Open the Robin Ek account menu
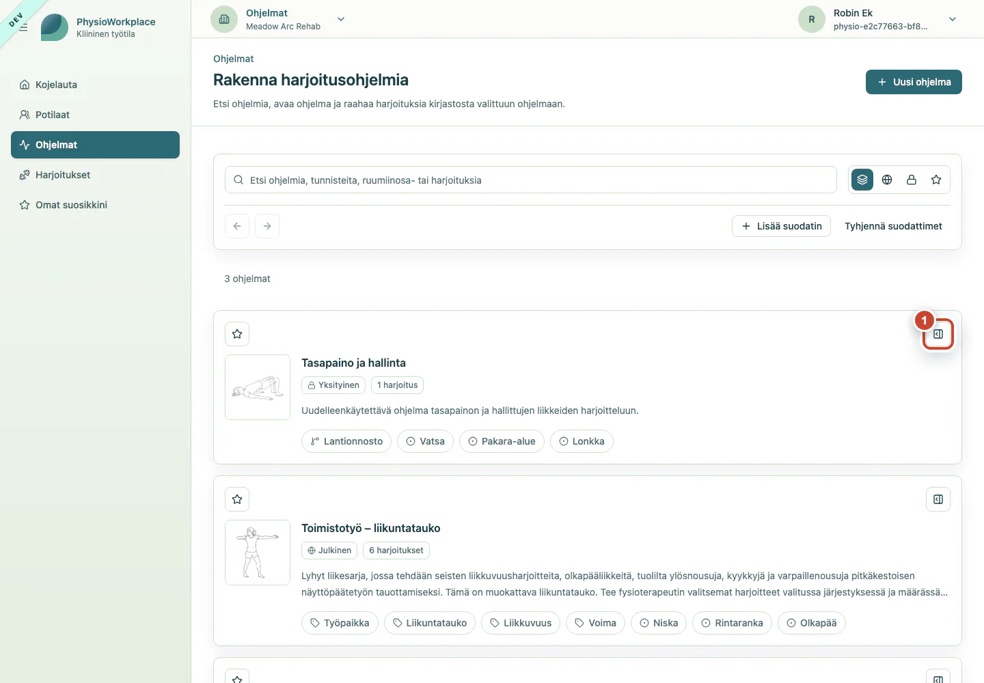This screenshot has width=984, height=683. pyautogui.click(x=953, y=19)
